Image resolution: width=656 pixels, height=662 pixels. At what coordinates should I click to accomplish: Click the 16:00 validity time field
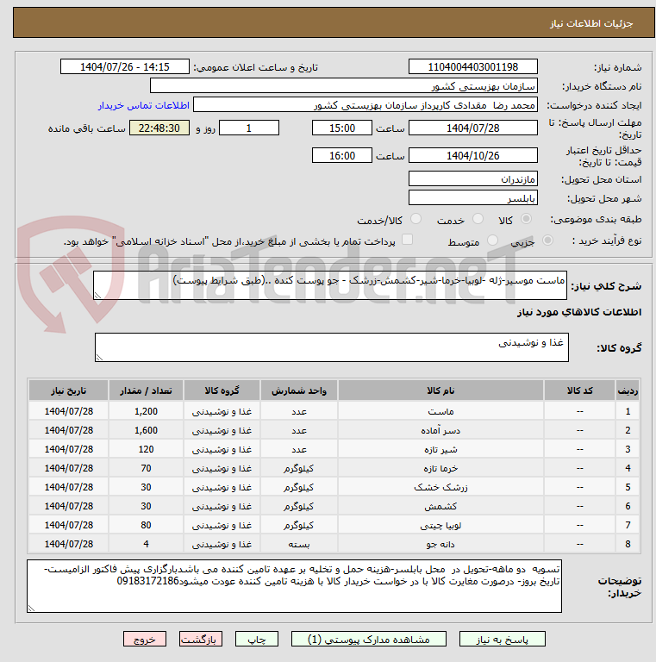[342, 155]
